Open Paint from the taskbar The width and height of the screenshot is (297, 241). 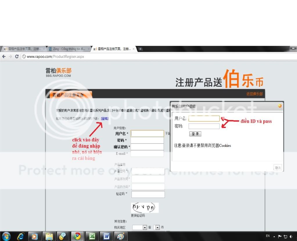[x=121, y=236]
